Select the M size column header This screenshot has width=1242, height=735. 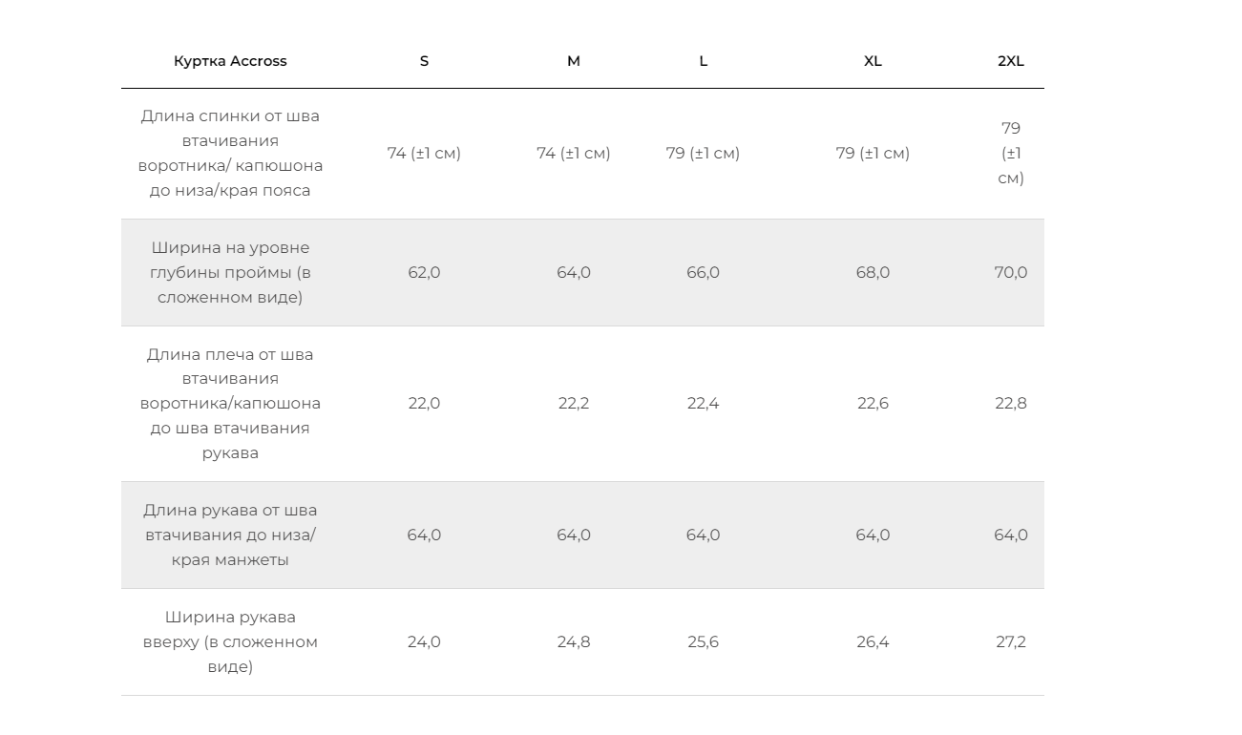(574, 61)
